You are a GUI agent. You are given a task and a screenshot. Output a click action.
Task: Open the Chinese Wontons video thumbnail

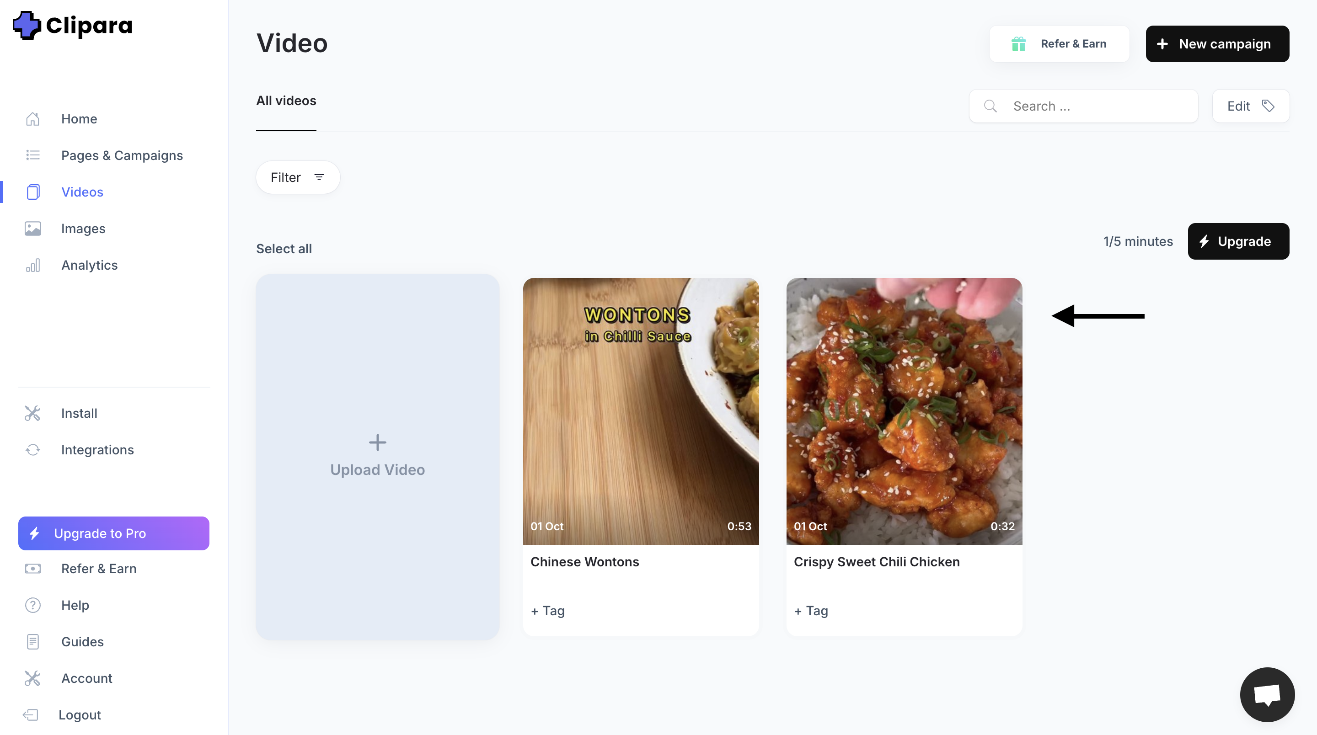[x=641, y=411]
